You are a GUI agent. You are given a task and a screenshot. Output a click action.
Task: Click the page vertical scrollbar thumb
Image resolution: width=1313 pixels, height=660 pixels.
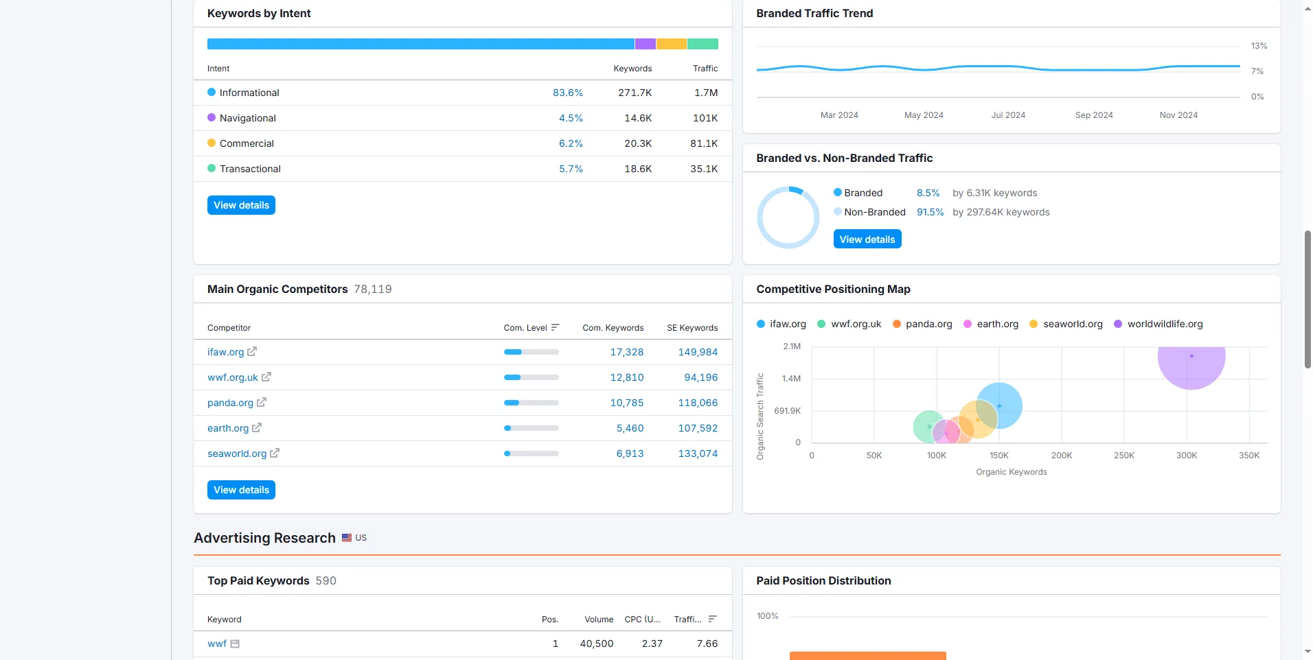[1308, 299]
